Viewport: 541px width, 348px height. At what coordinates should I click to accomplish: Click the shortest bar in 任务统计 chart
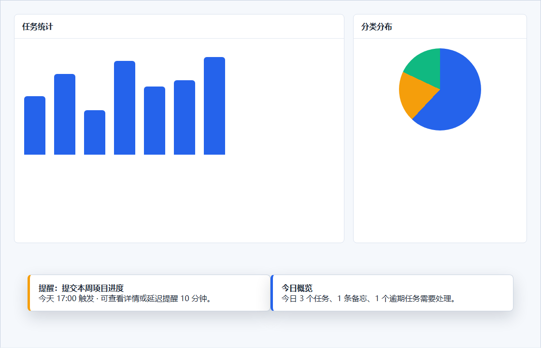tap(95, 132)
